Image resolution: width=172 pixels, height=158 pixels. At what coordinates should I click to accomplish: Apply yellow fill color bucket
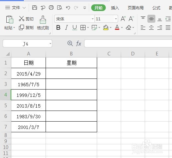pos(106,27)
